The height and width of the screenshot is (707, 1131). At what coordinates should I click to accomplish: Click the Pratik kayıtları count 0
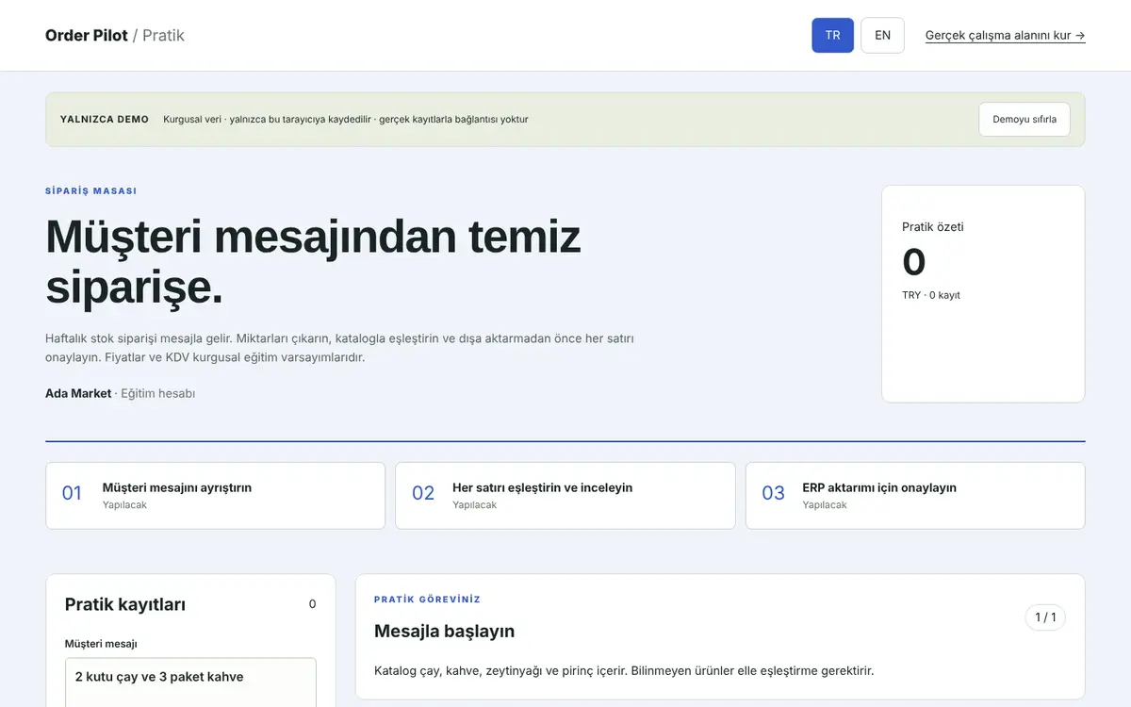[x=313, y=604]
